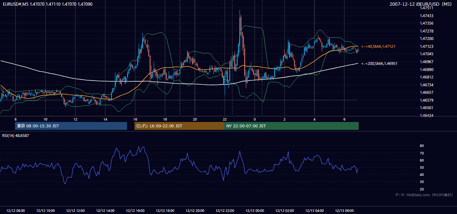Image resolution: width=457 pixels, height=214 pixels.
Task: Click price axis value 1.47045
Action: [427, 54]
